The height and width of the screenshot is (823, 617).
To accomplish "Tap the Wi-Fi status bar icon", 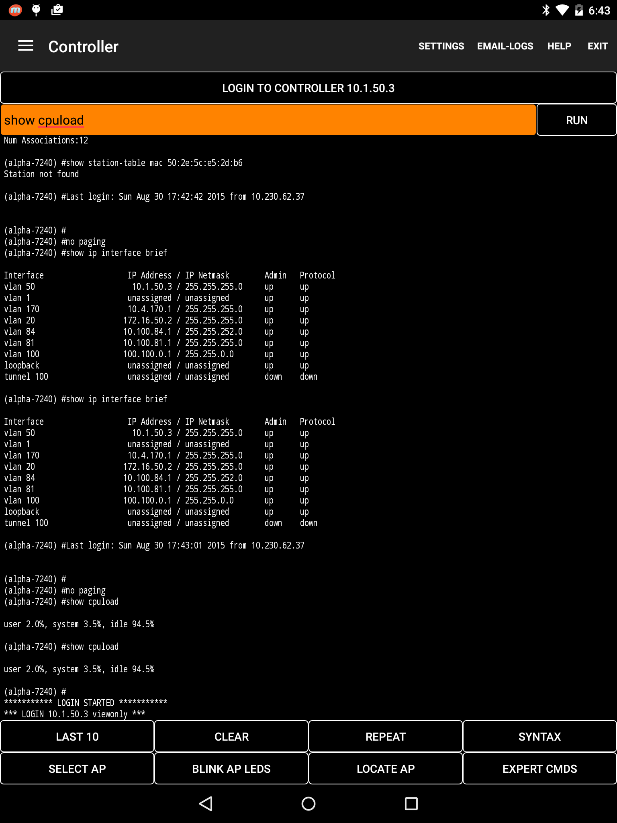I will (x=562, y=10).
